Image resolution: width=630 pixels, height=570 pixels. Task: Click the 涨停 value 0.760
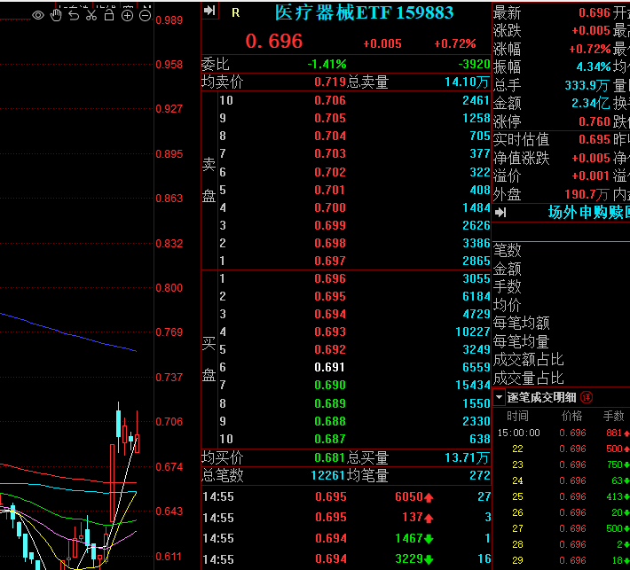click(595, 121)
